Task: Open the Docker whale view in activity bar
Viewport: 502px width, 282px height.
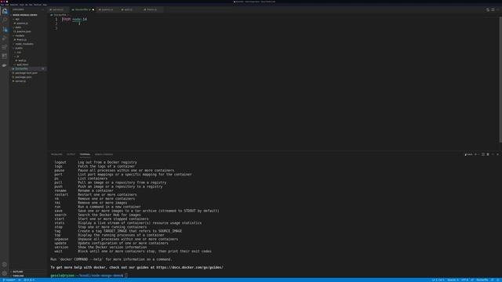Action: tap(5, 65)
